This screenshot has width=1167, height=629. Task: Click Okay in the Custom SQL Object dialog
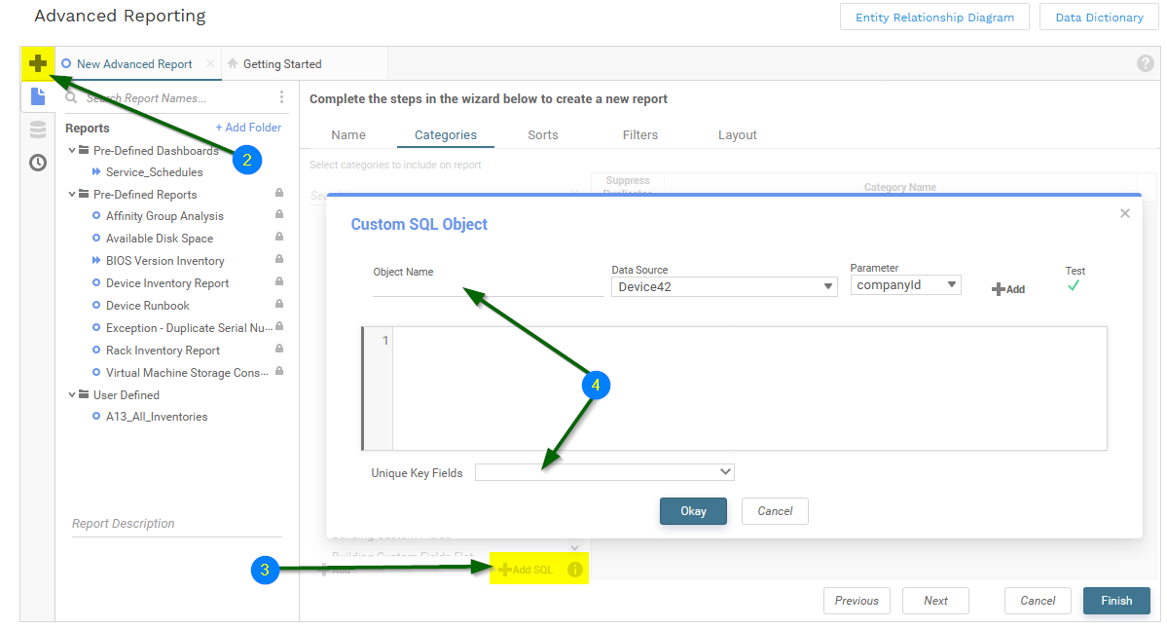[693, 510]
